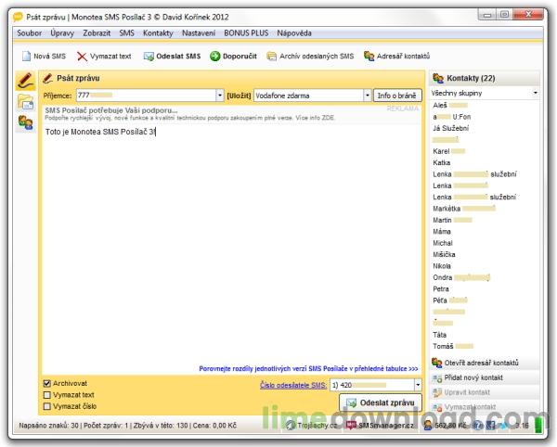The image size is (557, 447).
Task: Open the BONUS PLUS menu
Action: (x=246, y=33)
